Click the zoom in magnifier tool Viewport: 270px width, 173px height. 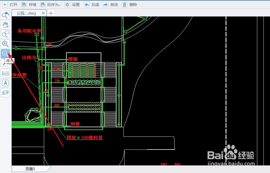click(x=5, y=44)
